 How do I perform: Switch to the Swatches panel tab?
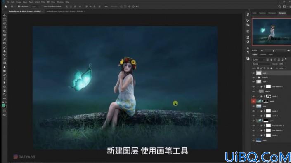(263, 13)
